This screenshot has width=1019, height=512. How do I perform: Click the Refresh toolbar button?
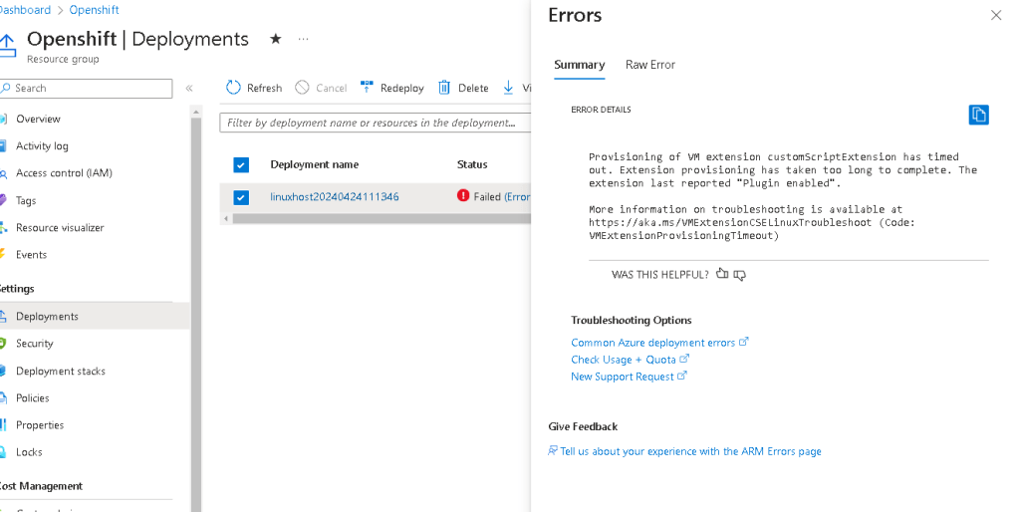click(x=254, y=88)
